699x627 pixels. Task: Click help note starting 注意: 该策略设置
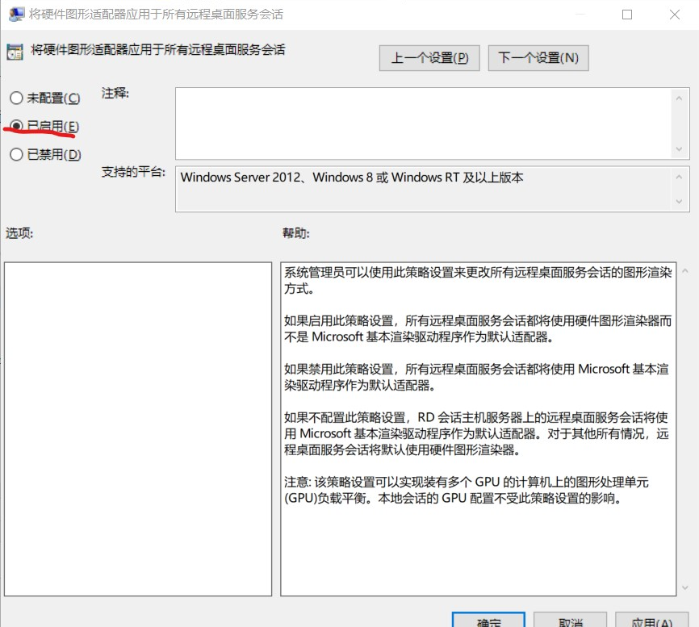pyautogui.click(x=467, y=490)
